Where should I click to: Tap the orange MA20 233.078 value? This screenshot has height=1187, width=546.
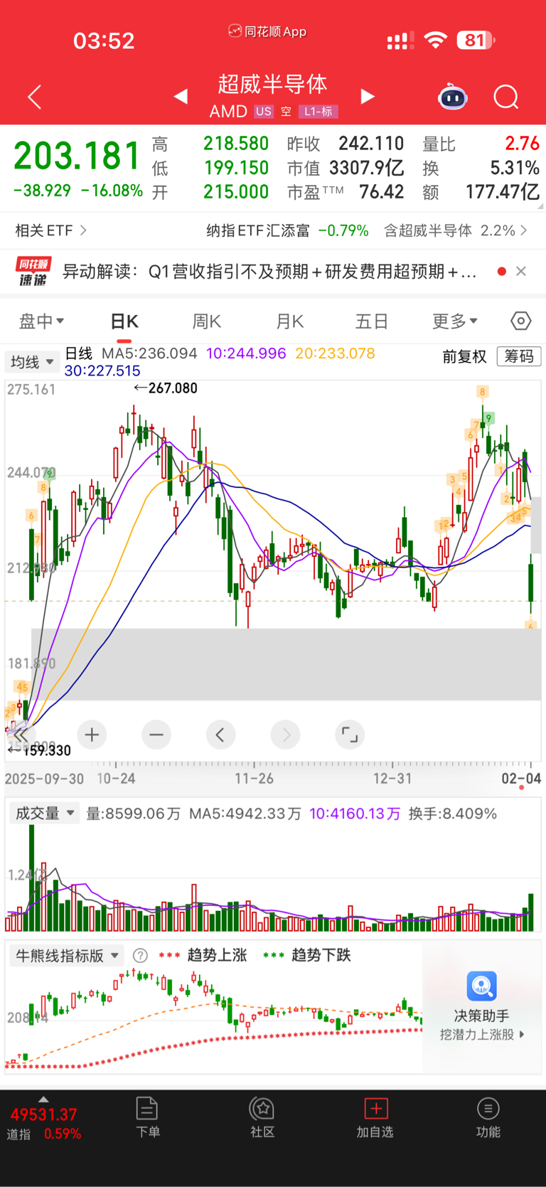(335, 353)
